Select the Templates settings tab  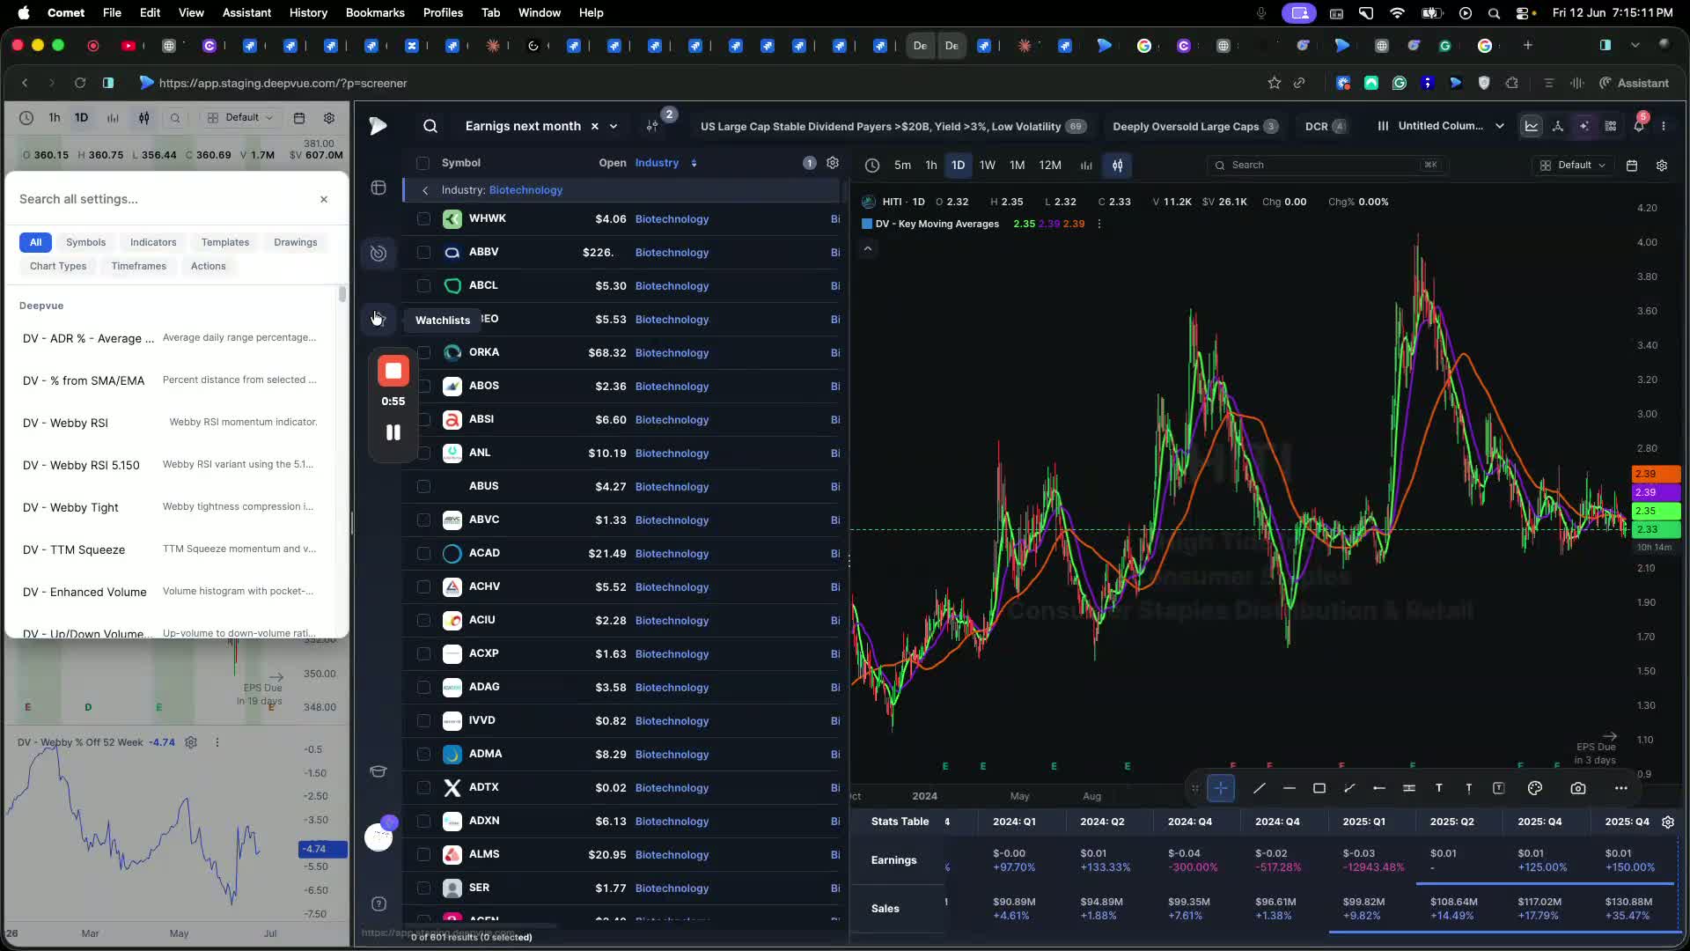click(x=225, y=242)
